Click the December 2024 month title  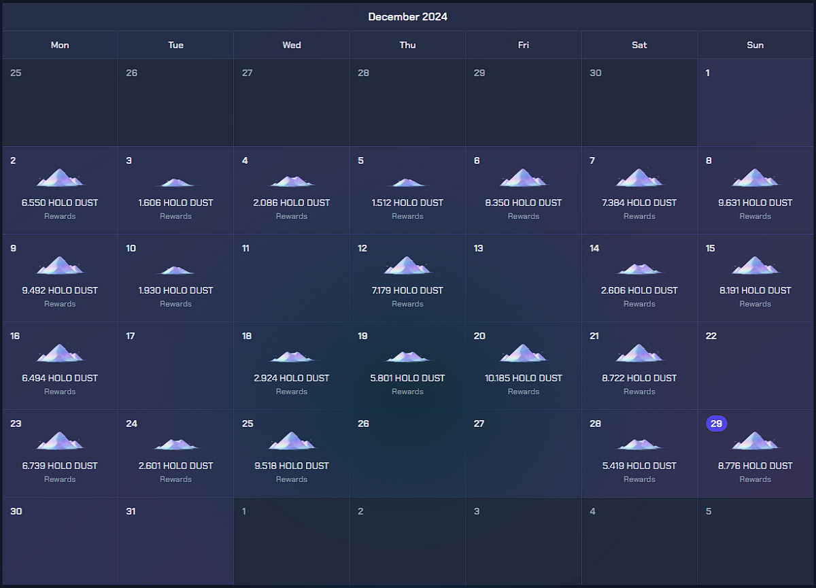tap(408, 16)
